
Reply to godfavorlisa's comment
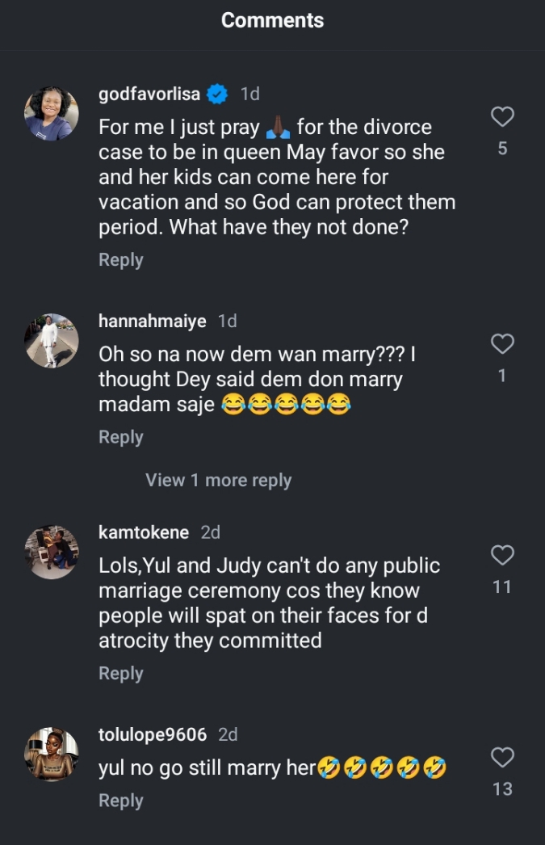pos(120,260)
